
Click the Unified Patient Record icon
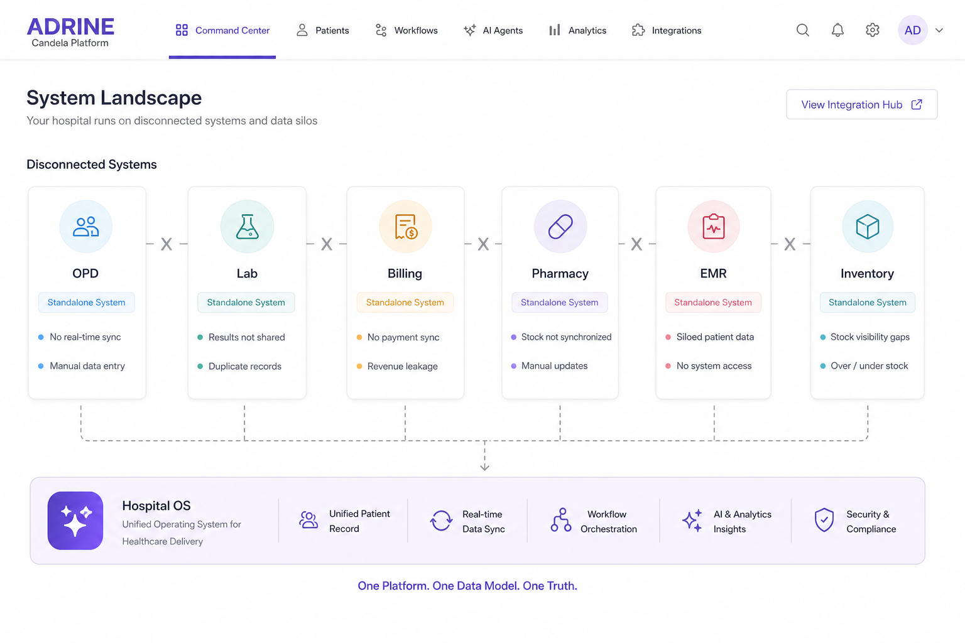(x=308, y=521)
